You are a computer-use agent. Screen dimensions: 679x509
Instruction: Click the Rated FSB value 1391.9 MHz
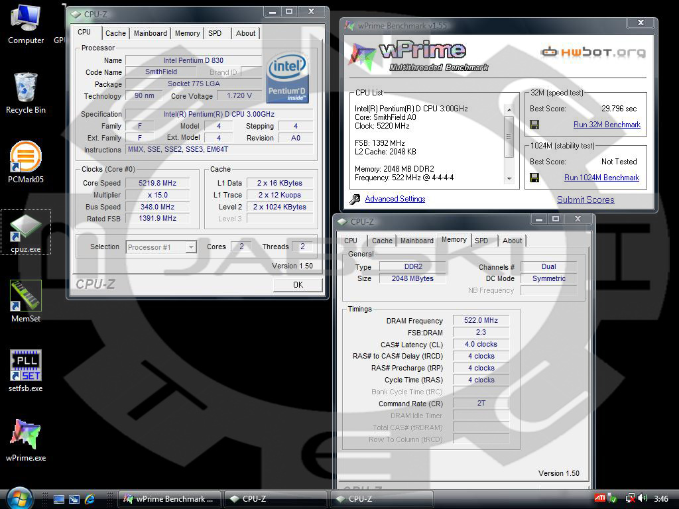(158, 219)
